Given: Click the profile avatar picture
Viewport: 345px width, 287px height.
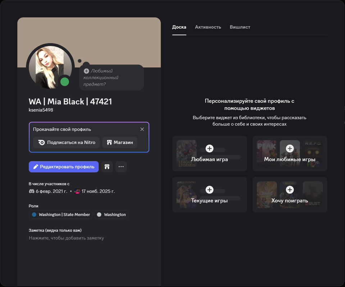Looking at the screenshot, I should pyautogui.click(x=50, y=67).
